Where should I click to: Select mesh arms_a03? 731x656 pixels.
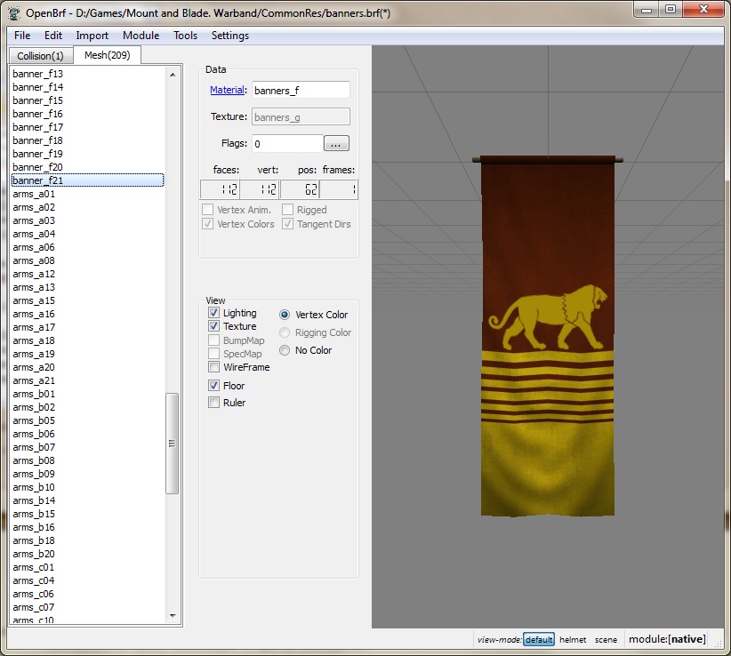[88, 220]
